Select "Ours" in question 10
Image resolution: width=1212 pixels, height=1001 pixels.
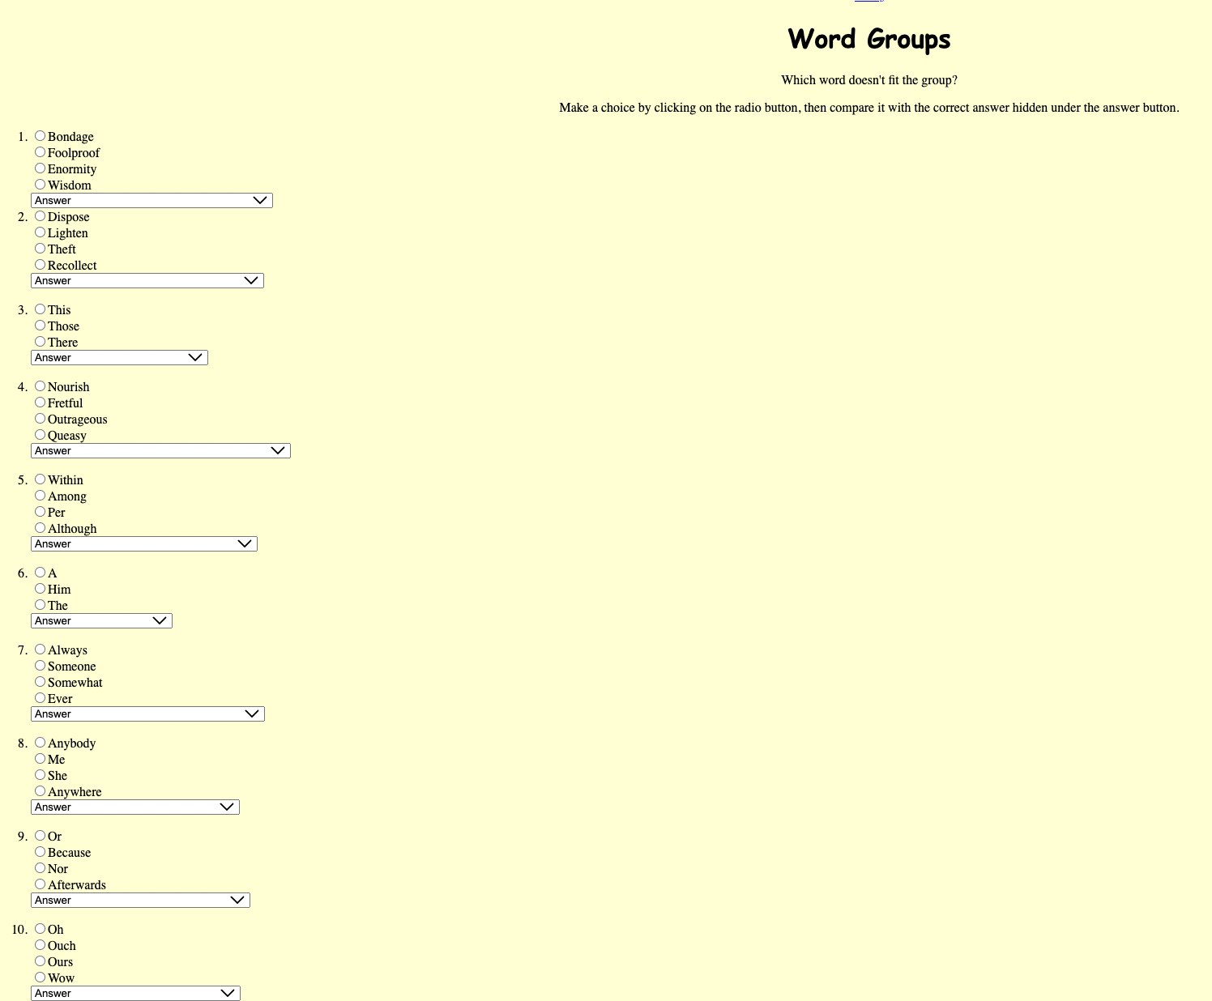(x=40, y=961)
